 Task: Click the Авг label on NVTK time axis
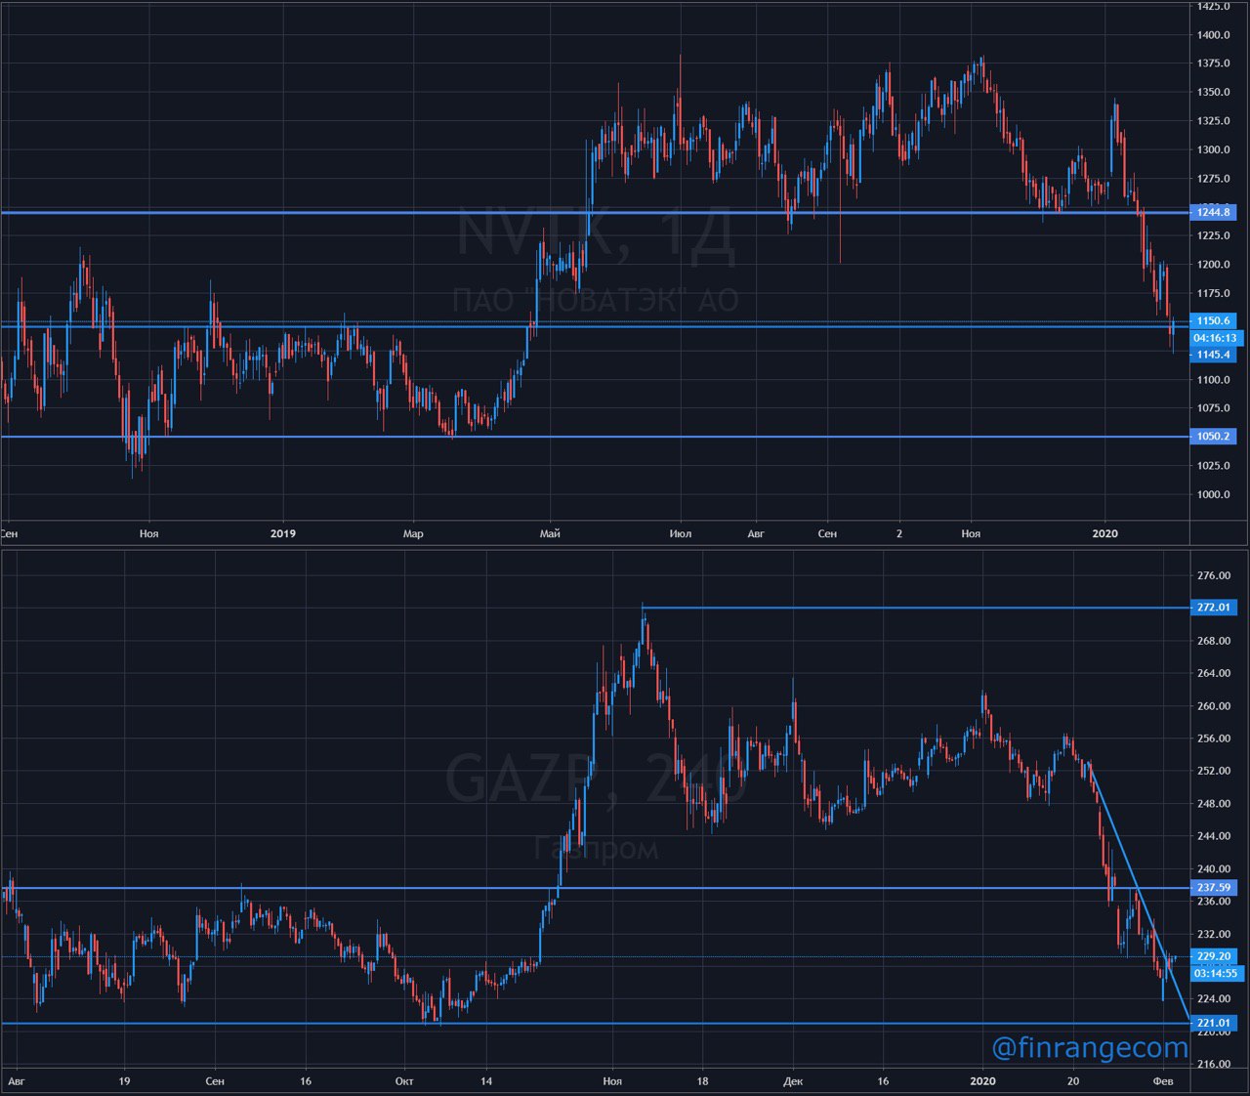click(756, 534)
